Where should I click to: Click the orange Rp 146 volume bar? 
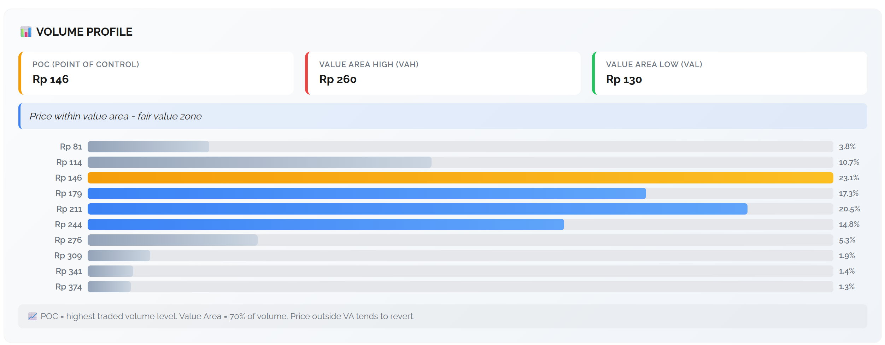460,178
